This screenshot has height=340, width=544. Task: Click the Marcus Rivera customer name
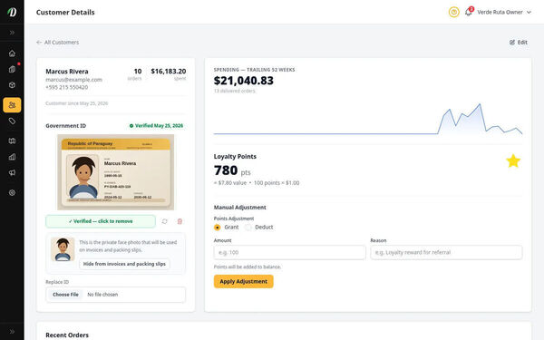[x=67, y=72]
